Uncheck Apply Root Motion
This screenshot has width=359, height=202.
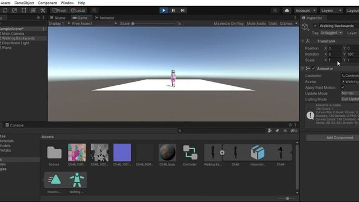pyautogui.click(x=343, y=88)
